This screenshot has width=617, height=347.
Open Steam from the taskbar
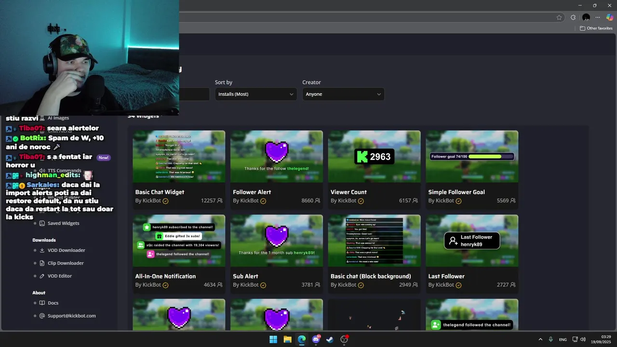(330, 339)
